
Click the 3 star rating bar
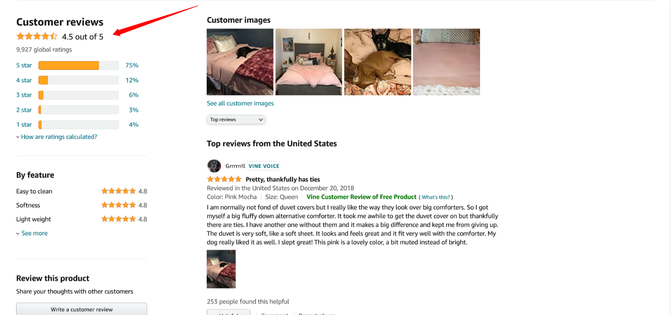pos(79,95)
